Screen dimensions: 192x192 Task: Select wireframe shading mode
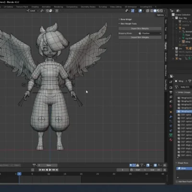(152, 11)
